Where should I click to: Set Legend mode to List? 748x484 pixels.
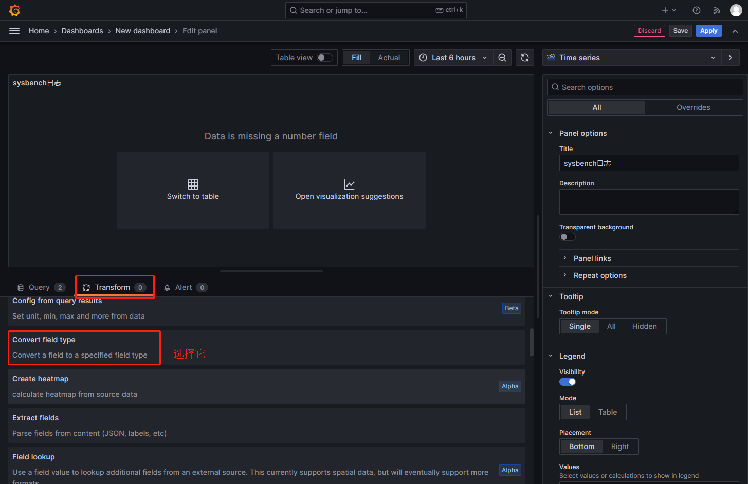point(575,412)
